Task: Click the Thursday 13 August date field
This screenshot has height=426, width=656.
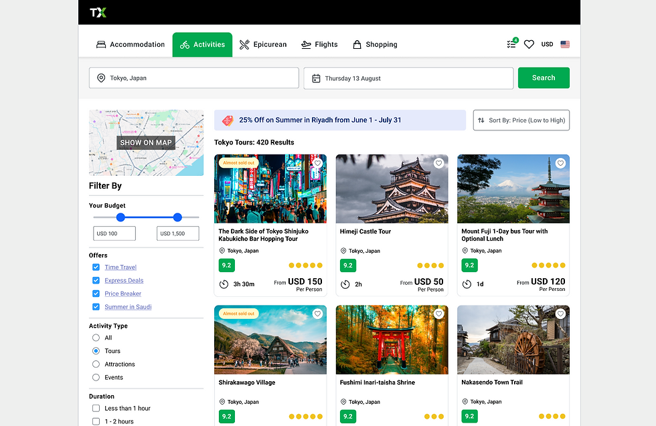Action: click(x=409, y=78)
